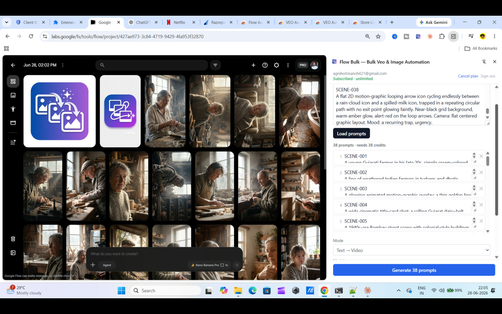This screenshot has width=502, height=314.
Task: Add media with prompt box plus icon
Action: click(93, 265)
